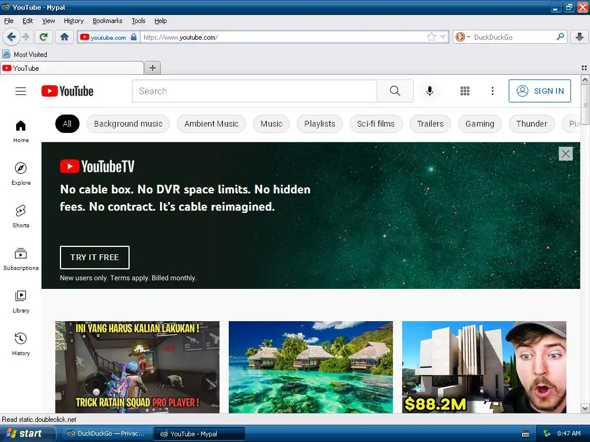Select the Sci-fi films chip

click(x=376, y=124)
